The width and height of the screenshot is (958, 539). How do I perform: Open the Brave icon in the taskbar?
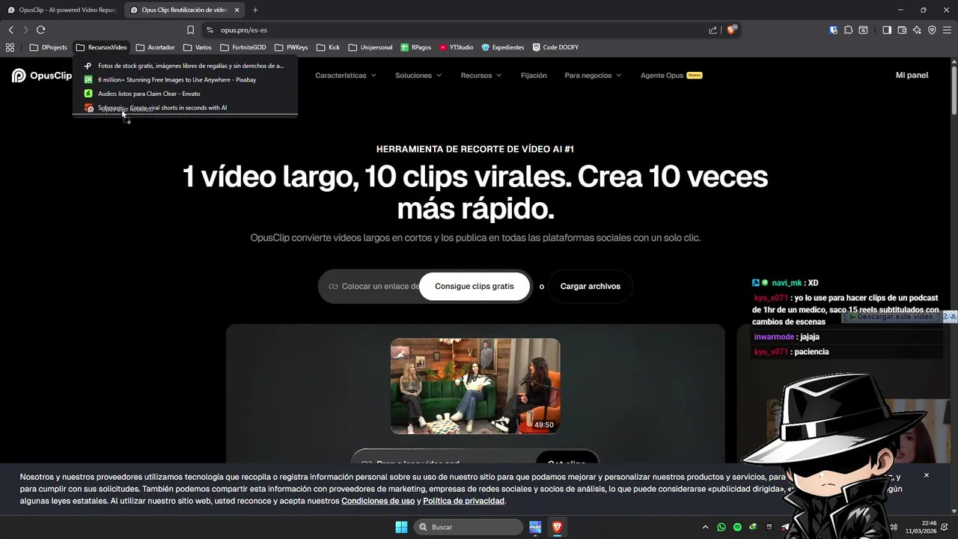pyautogui.click(x=557, y=527)
